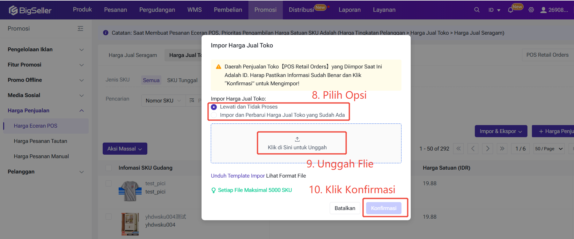Click the Setiap File Maksimal 5000 SKU text
574x239 pixels.
pos(255,190)
